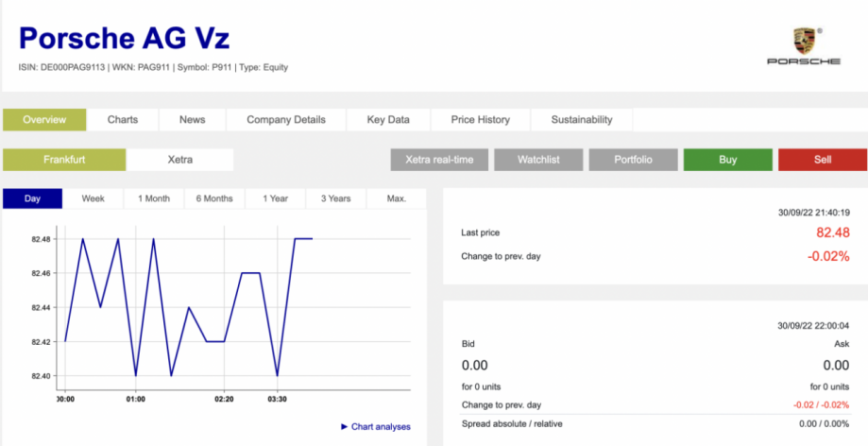Select the Frankfurt exchange
Viewport: 868px width, 446px height.
click(x=65, y=160)
